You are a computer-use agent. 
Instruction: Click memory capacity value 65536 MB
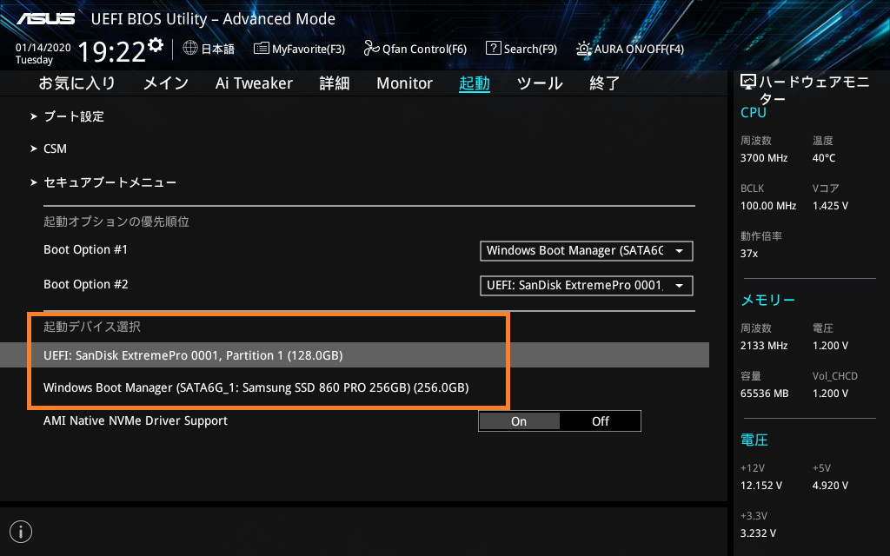(764, 394)
